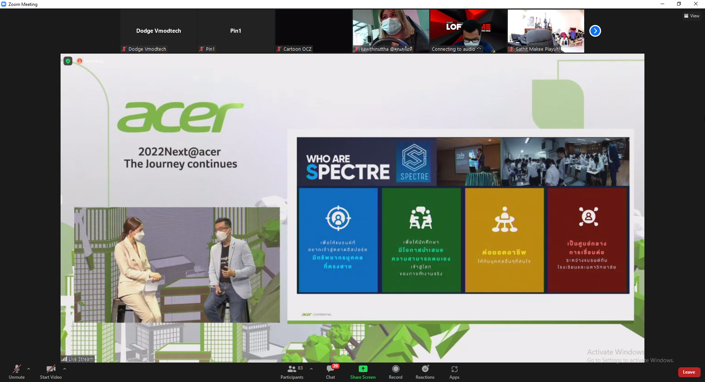
Task: Leave the meeting
Action: tap(689, 372)
